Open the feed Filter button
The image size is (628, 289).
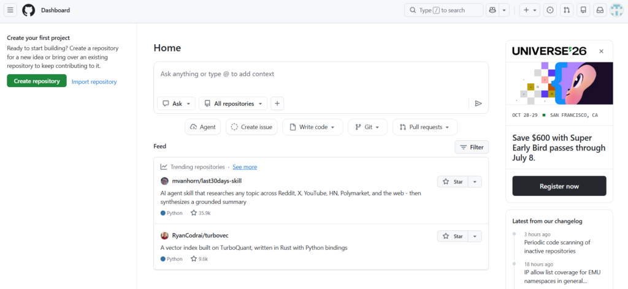click(x=472, y=147)
